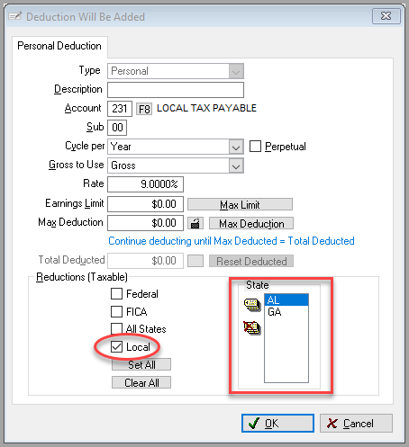Image resolution: width=409 pixels, height=447 pixels.
Task: Close the Deduction Will Be Added dialog
Action: tap(386, 16)
